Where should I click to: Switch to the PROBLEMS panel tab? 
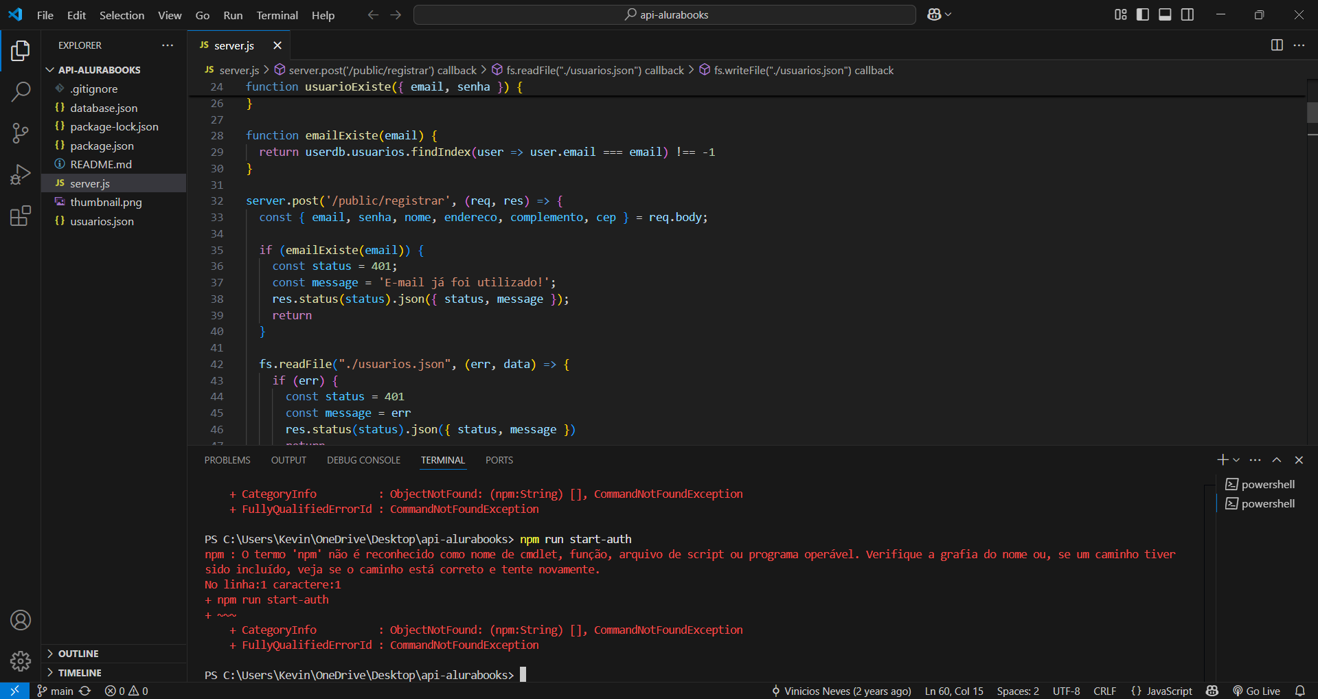pos(227,460)
